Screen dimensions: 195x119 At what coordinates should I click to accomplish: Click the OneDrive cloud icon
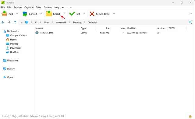pyautogui.click(x=8, y=52)
